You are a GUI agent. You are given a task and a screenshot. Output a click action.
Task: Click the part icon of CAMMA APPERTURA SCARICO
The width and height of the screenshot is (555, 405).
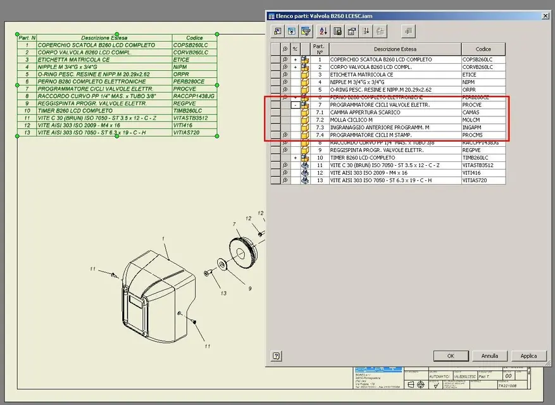305,112
